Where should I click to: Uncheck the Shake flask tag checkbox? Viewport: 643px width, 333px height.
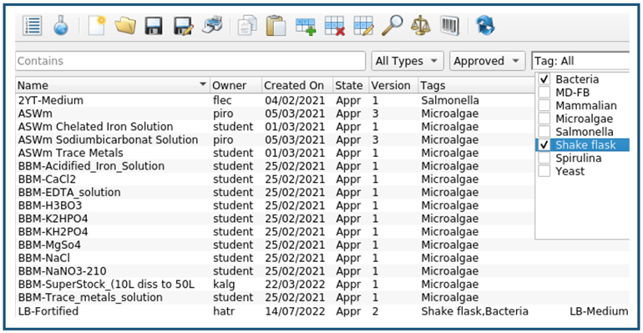pos(544,144)
